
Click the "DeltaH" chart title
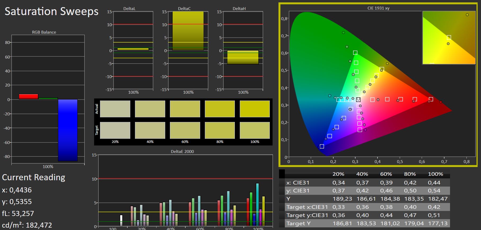(239, 8)
